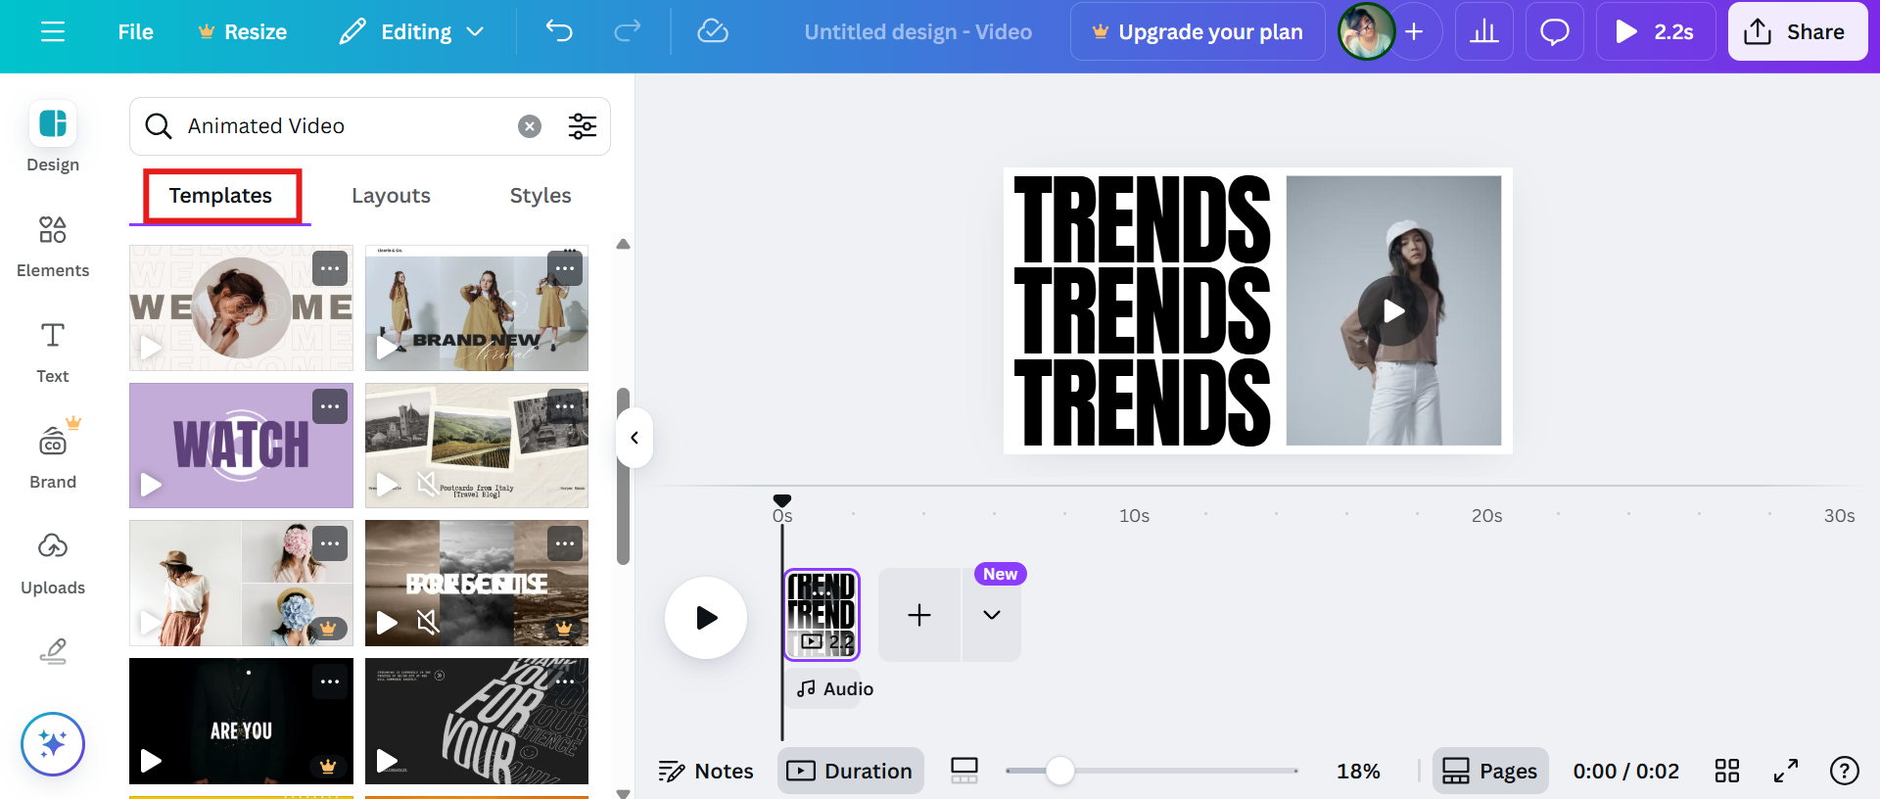Enter fullscreen mode

click(x=1786, y=772)
